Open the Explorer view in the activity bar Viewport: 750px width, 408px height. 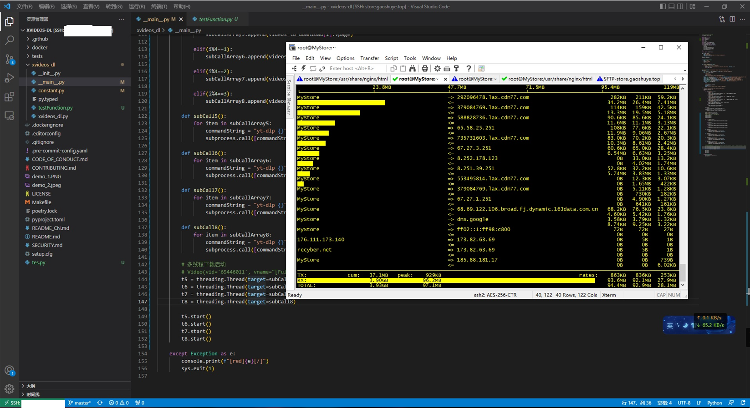(9, 21)
